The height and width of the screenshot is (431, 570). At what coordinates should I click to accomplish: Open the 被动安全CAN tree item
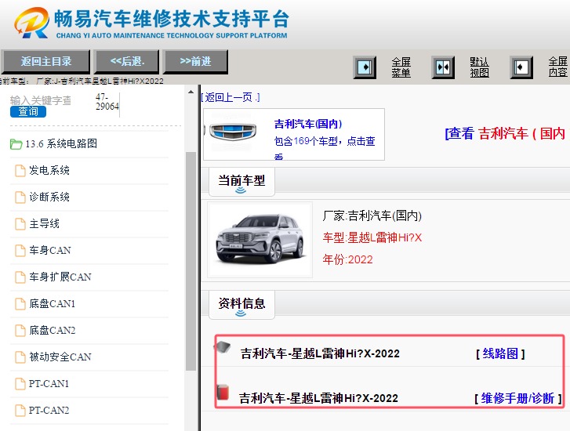(60, 357)
